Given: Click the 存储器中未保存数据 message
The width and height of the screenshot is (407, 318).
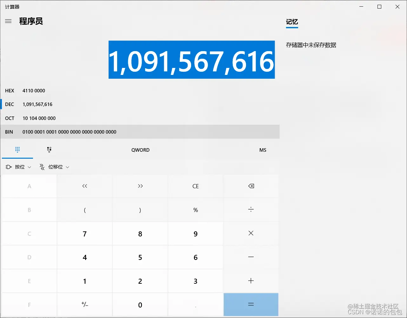Looking at the screenshot, I should click(x=311, y=45).
